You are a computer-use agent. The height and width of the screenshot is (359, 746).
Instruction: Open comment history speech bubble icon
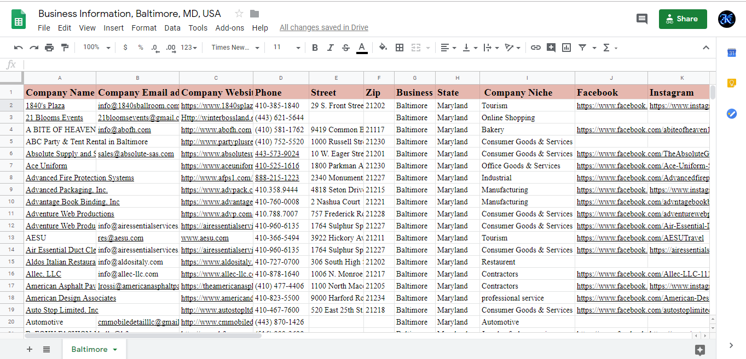642,19
